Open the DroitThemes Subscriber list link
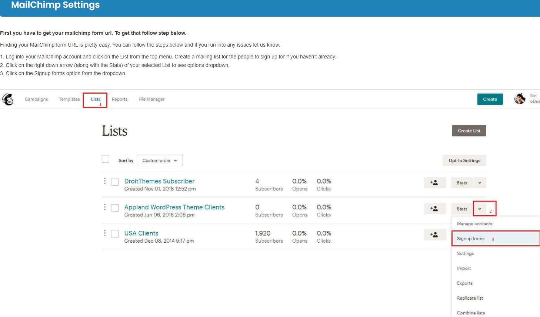The height and width of the screenshot is (317, 540). (159, 181)
